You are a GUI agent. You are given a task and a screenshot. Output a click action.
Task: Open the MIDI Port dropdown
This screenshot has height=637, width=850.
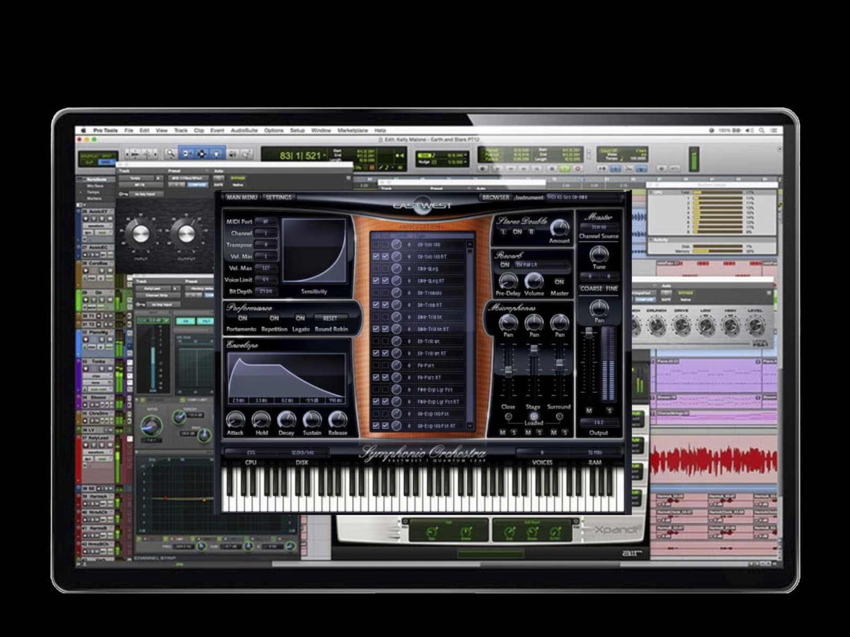266,221
